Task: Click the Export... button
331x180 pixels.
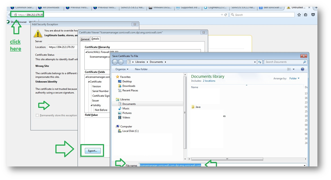Action: [x=93, y=151]
